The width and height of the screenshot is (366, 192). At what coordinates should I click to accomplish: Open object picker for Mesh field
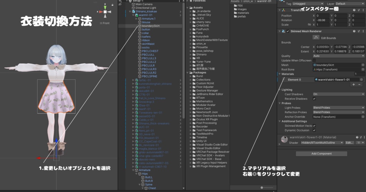(363, 65)
